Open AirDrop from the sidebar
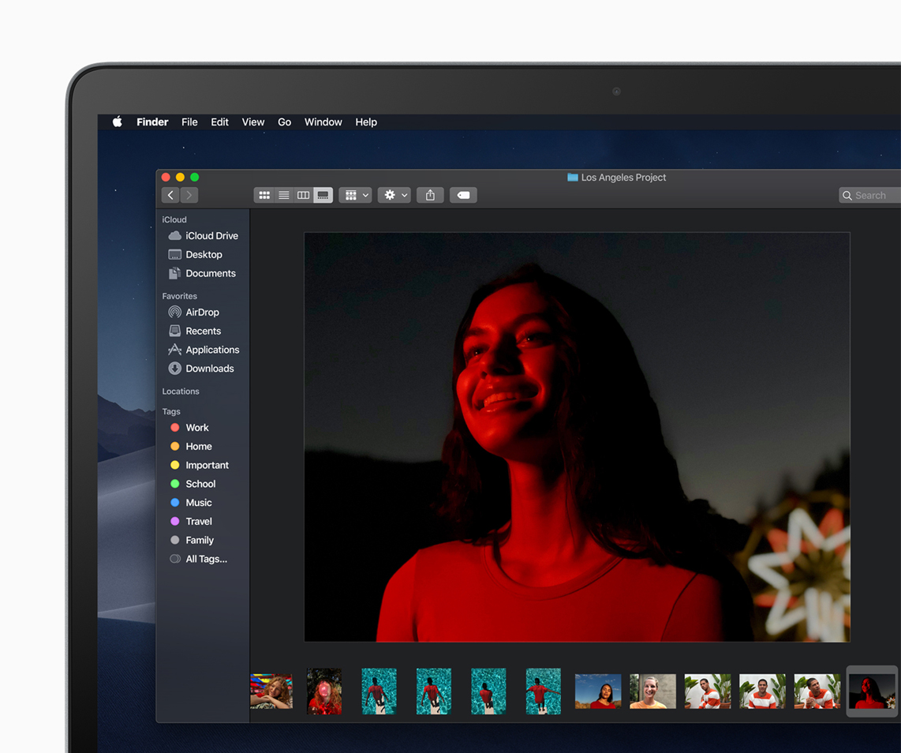 tap(202, 313)
